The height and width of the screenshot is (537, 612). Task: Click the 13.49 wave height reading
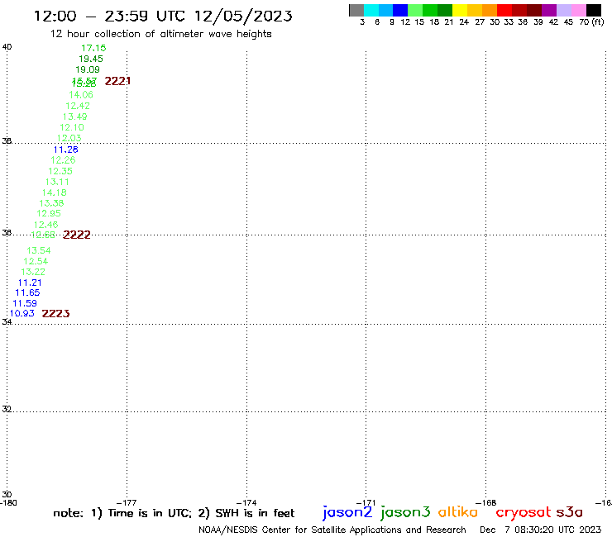(x=75, y=116)
